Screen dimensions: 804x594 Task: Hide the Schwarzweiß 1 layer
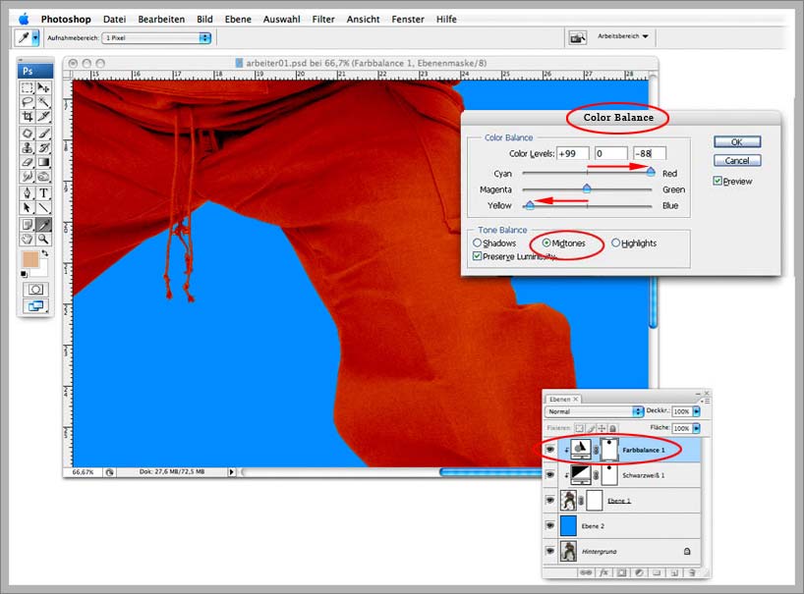click(x=550, y=474)
